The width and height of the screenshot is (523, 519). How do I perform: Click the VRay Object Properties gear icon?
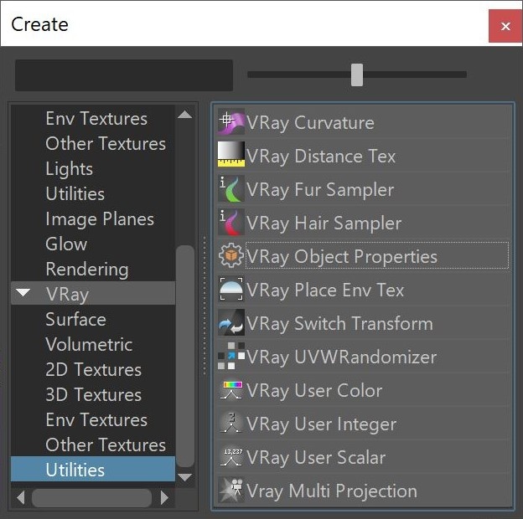(x=230, y=256)
